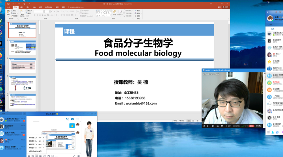Viewport: 283px width, 157px height.
Task: Click the plus button beside QQ chat search
Action: click(x=25, y=114)
